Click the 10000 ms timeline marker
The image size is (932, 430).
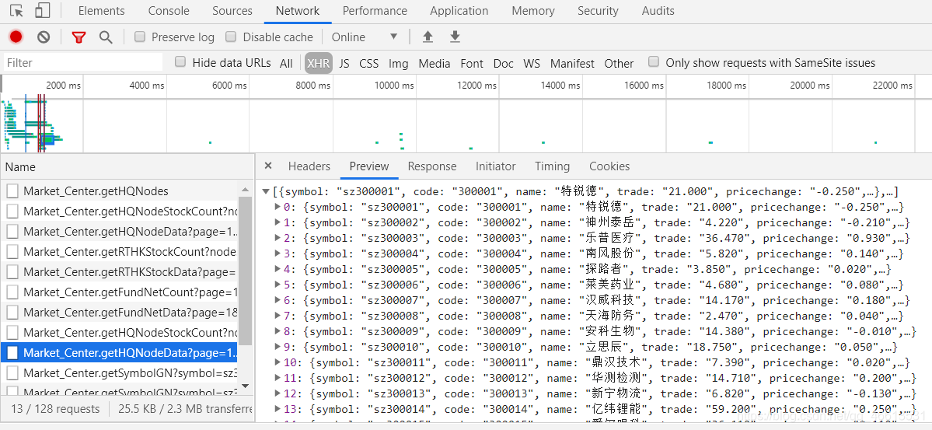tap(394, 86)
